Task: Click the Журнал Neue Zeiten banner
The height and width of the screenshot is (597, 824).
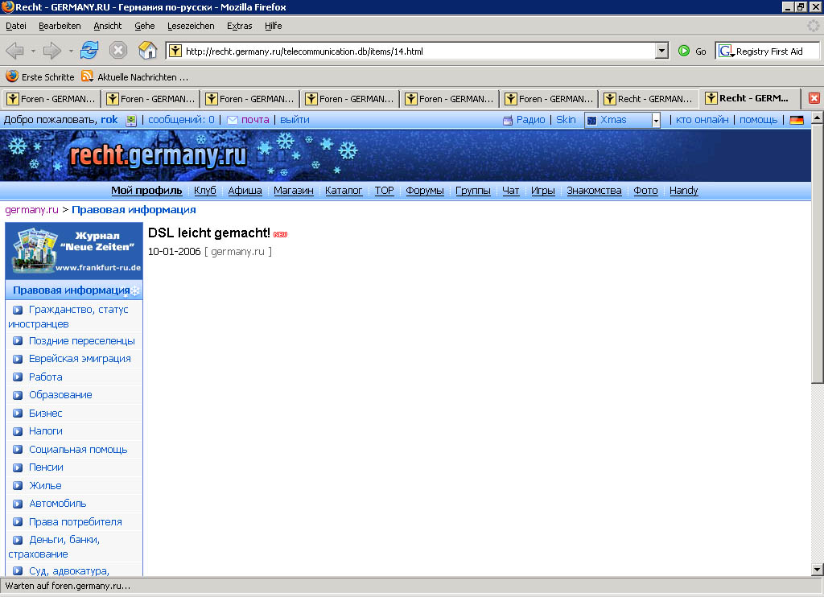Action: tap(74, 251)
